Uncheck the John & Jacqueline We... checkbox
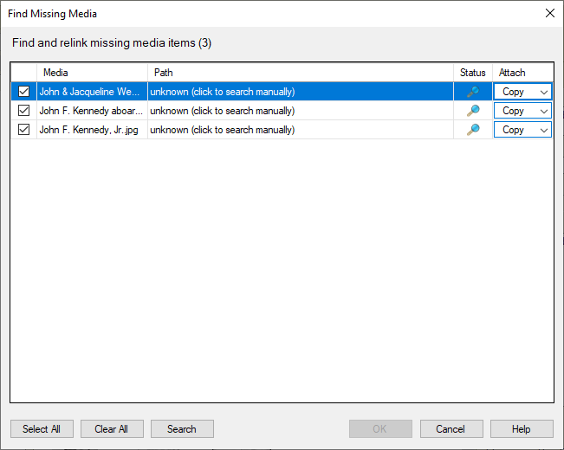564x450 pixels. tap(23, 91)
